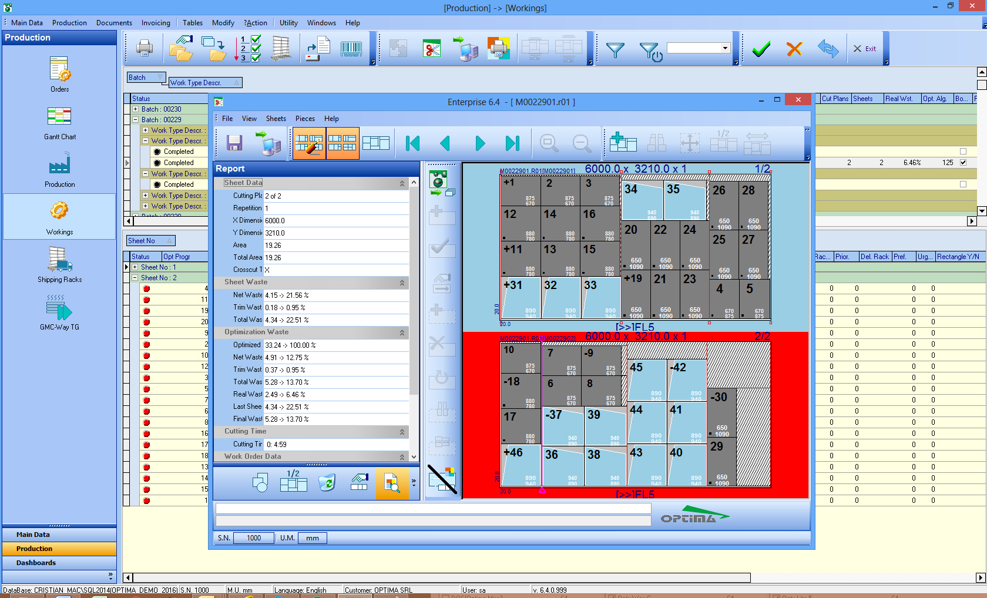This screenshot has width=987, height=598.
Task: Go to first sheet with skip-back arrow
Action: tap(412, 143)
